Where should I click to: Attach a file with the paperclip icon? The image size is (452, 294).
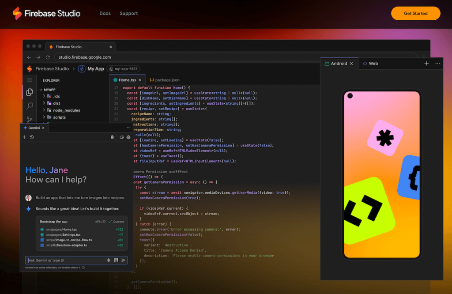click(x=108, y=260)
